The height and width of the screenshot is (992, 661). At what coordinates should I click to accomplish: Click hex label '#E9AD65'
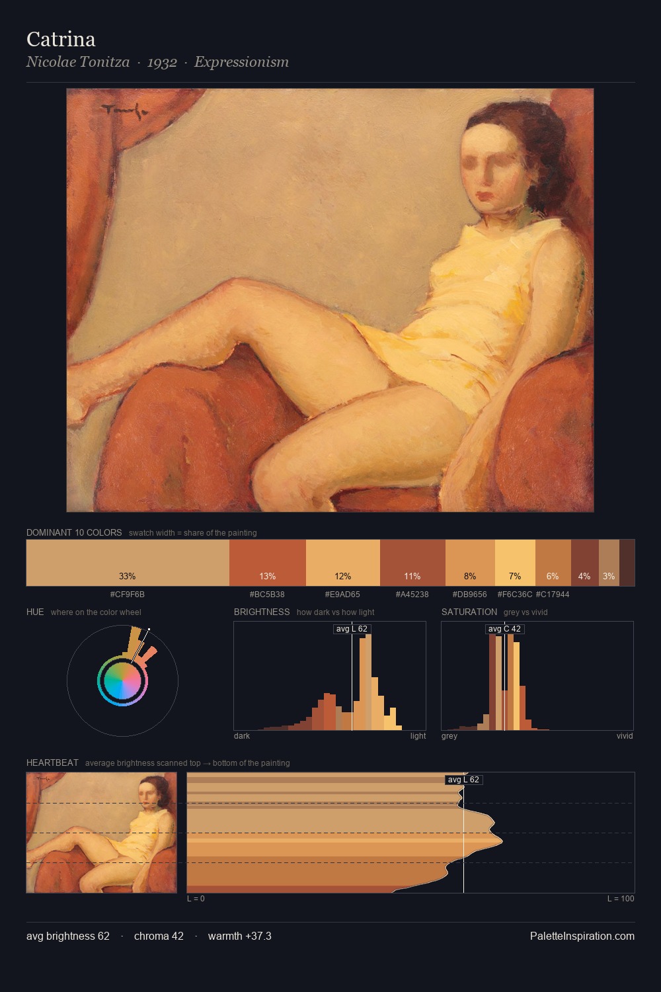point(342,594)
